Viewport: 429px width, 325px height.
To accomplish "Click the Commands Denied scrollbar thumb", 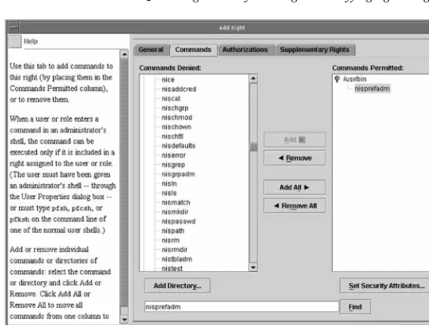I will point(253,147).
